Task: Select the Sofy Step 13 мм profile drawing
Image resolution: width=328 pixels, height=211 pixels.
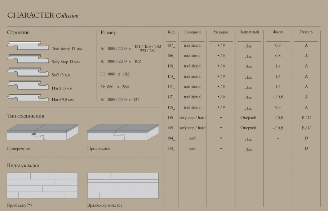Action: click(28, 59)
